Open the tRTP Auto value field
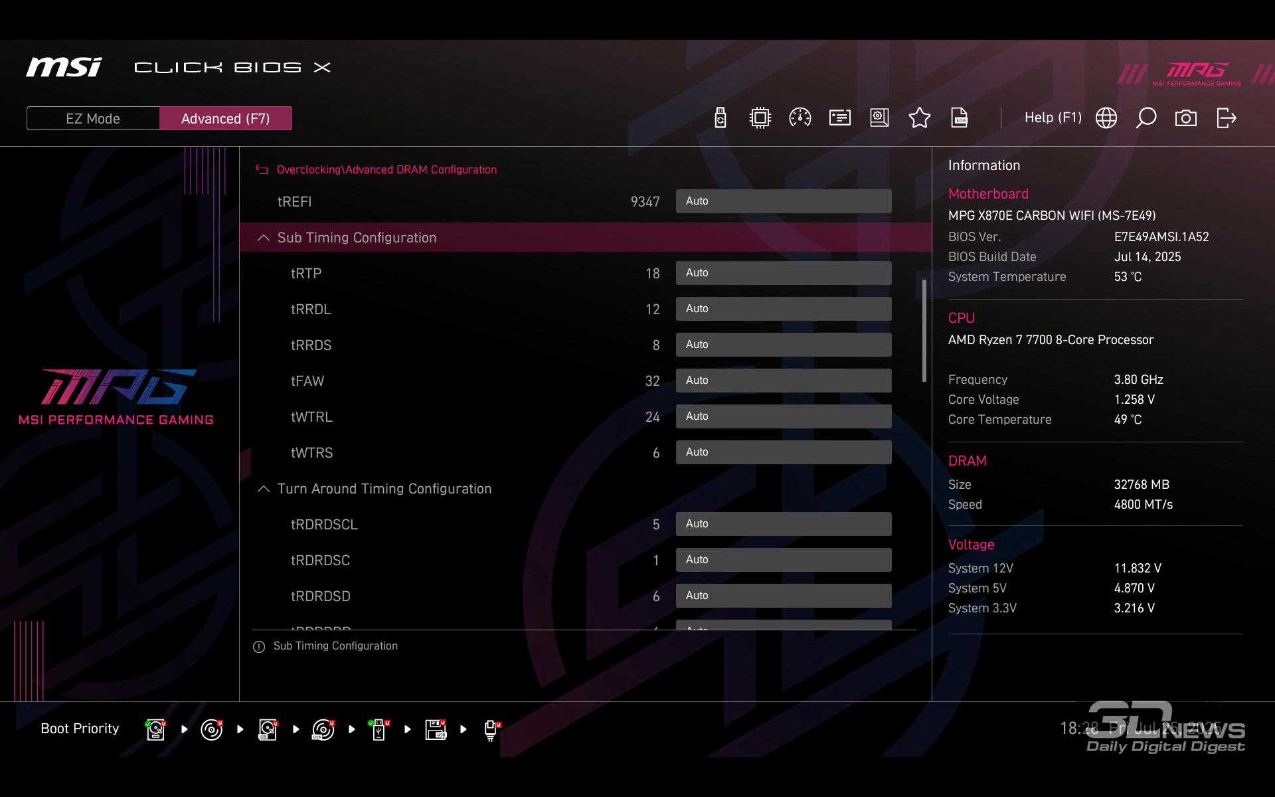Screen dimensions: 1275x797 pyautogui.click(x=784, y=273)
